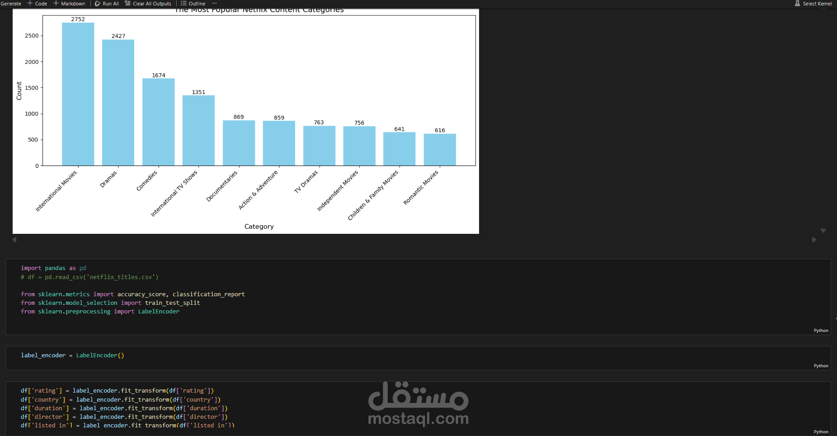
Task: Click the plus icon beside Markdown
Action: click(x=56, y=3)
